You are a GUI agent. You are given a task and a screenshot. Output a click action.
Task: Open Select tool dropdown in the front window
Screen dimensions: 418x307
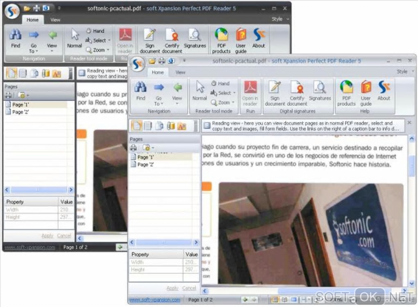point(223,93)
